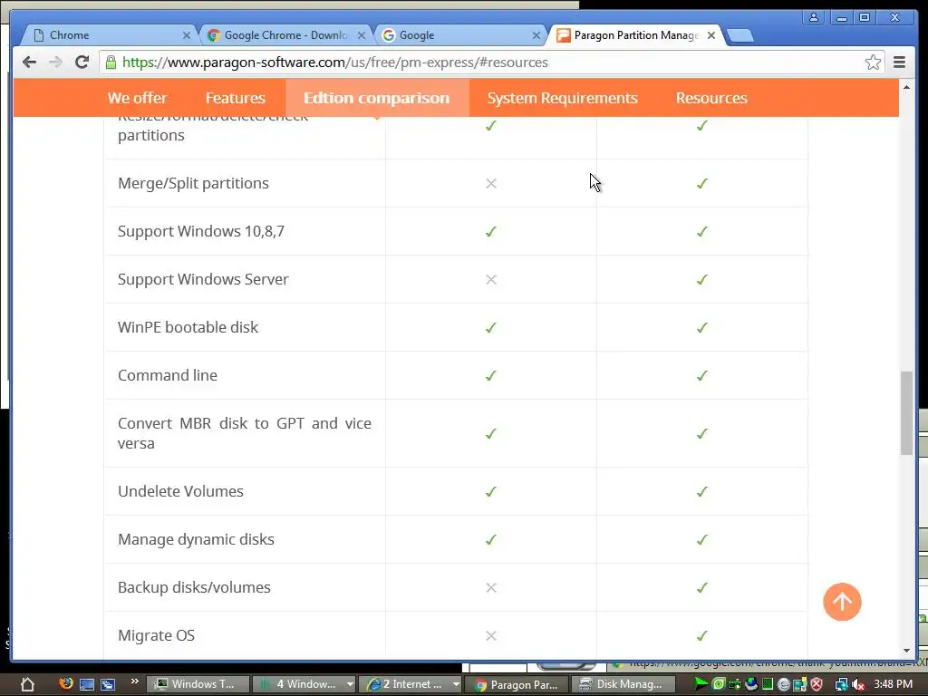Click the 'Command line' row text

click(168, 374)
